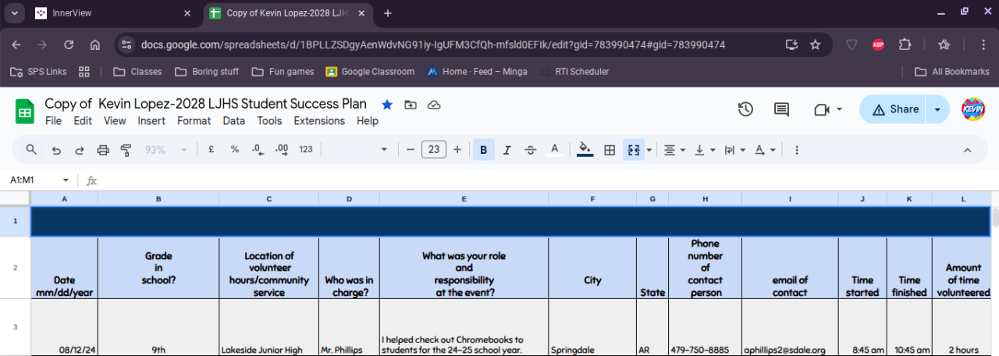Toggle strikethrough formatting
Screen dimensions: 999x356
[x=531, y=150]
